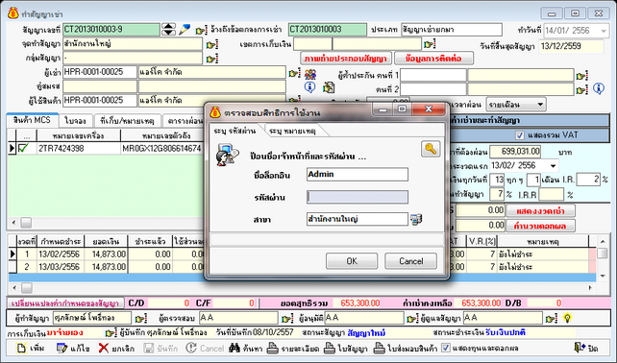Toggle the แสดงรวม VAT checkbox
This screenshot has width=617, height=363.
point(519,135)
